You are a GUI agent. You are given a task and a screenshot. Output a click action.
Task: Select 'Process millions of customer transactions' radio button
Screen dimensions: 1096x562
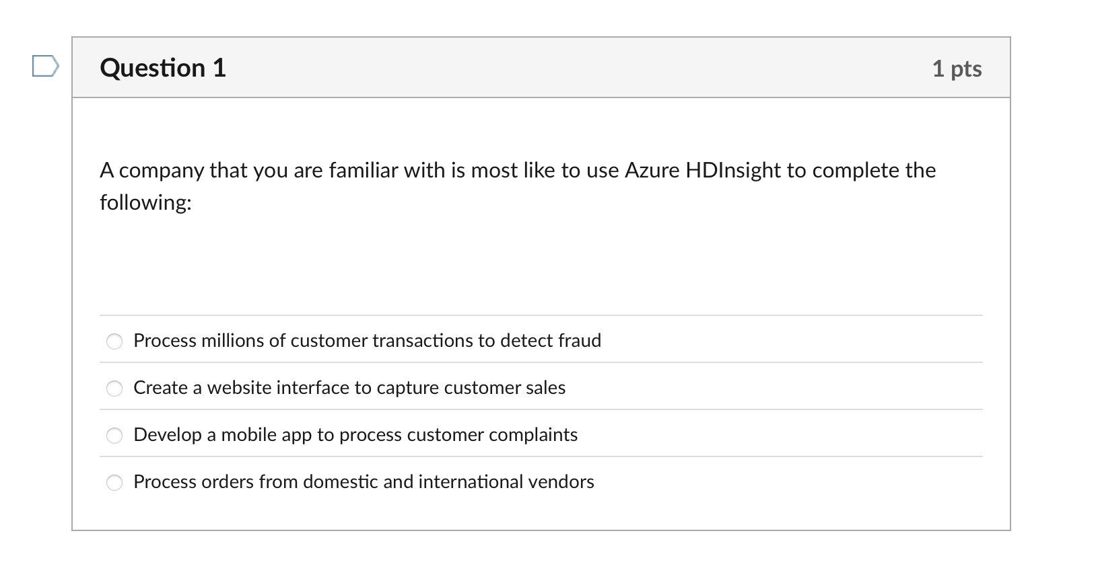tap(115, 342)
